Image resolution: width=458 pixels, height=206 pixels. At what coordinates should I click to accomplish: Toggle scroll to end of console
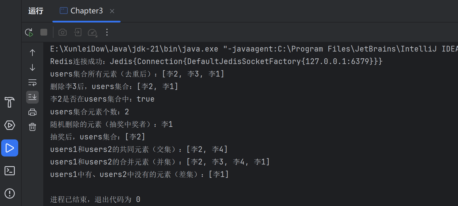(32, 97)
